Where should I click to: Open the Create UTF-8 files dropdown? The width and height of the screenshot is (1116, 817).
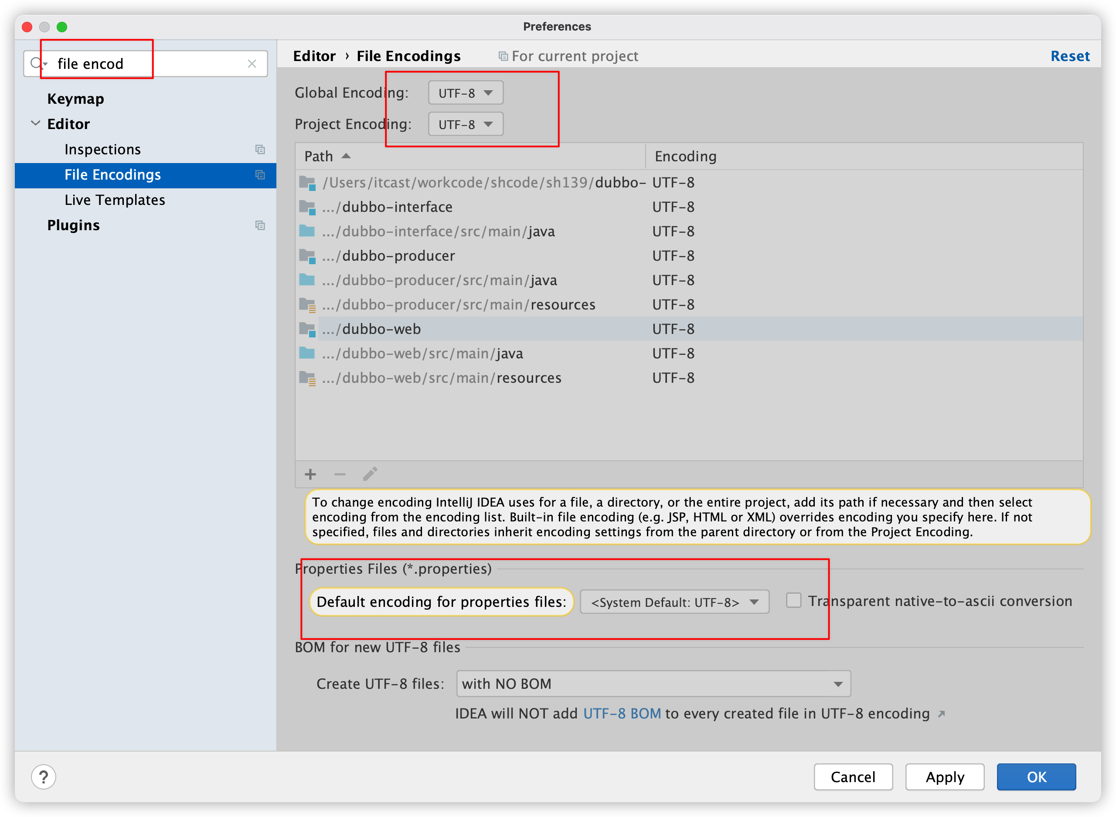tap(653, 684)
